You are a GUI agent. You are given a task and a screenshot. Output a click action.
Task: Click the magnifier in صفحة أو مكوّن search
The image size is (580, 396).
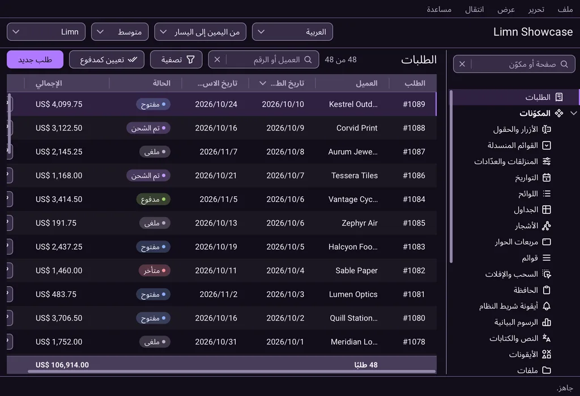564,64
